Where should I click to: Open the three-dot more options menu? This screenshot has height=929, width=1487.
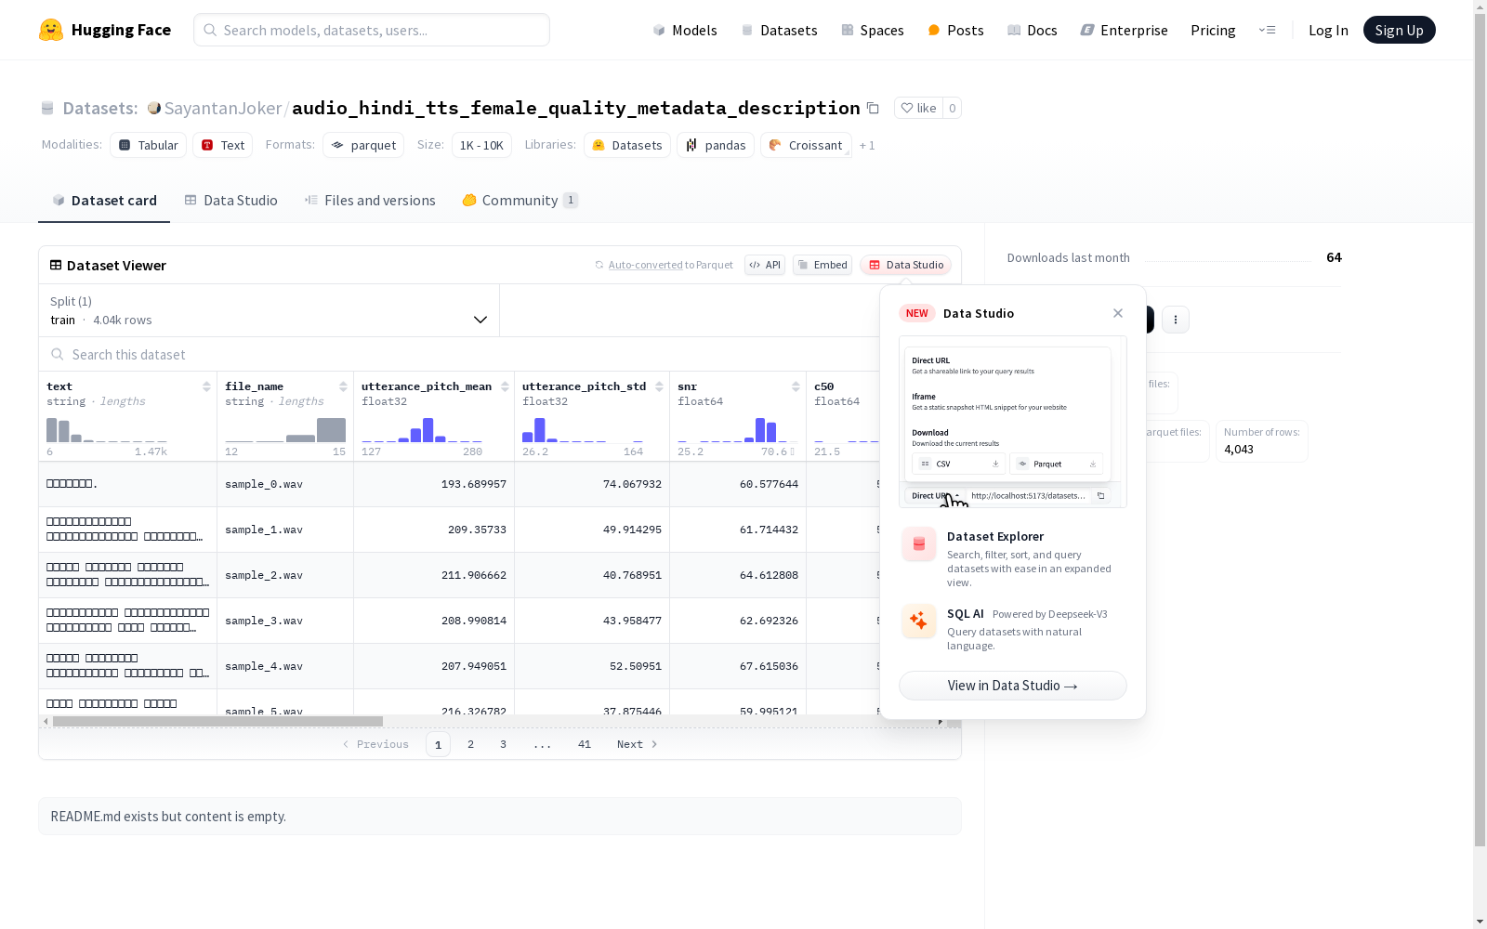tap(1176, 320)
